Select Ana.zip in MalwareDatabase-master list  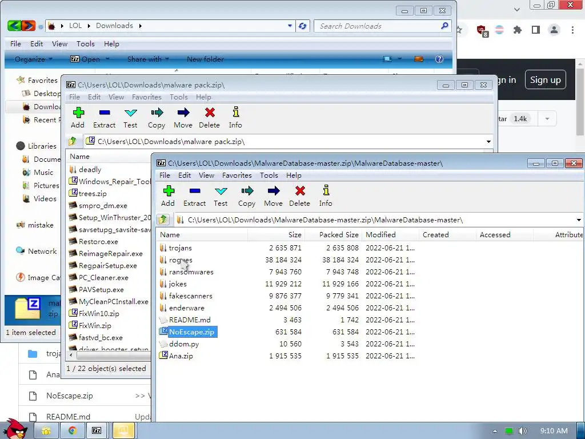tap(181, 356)
